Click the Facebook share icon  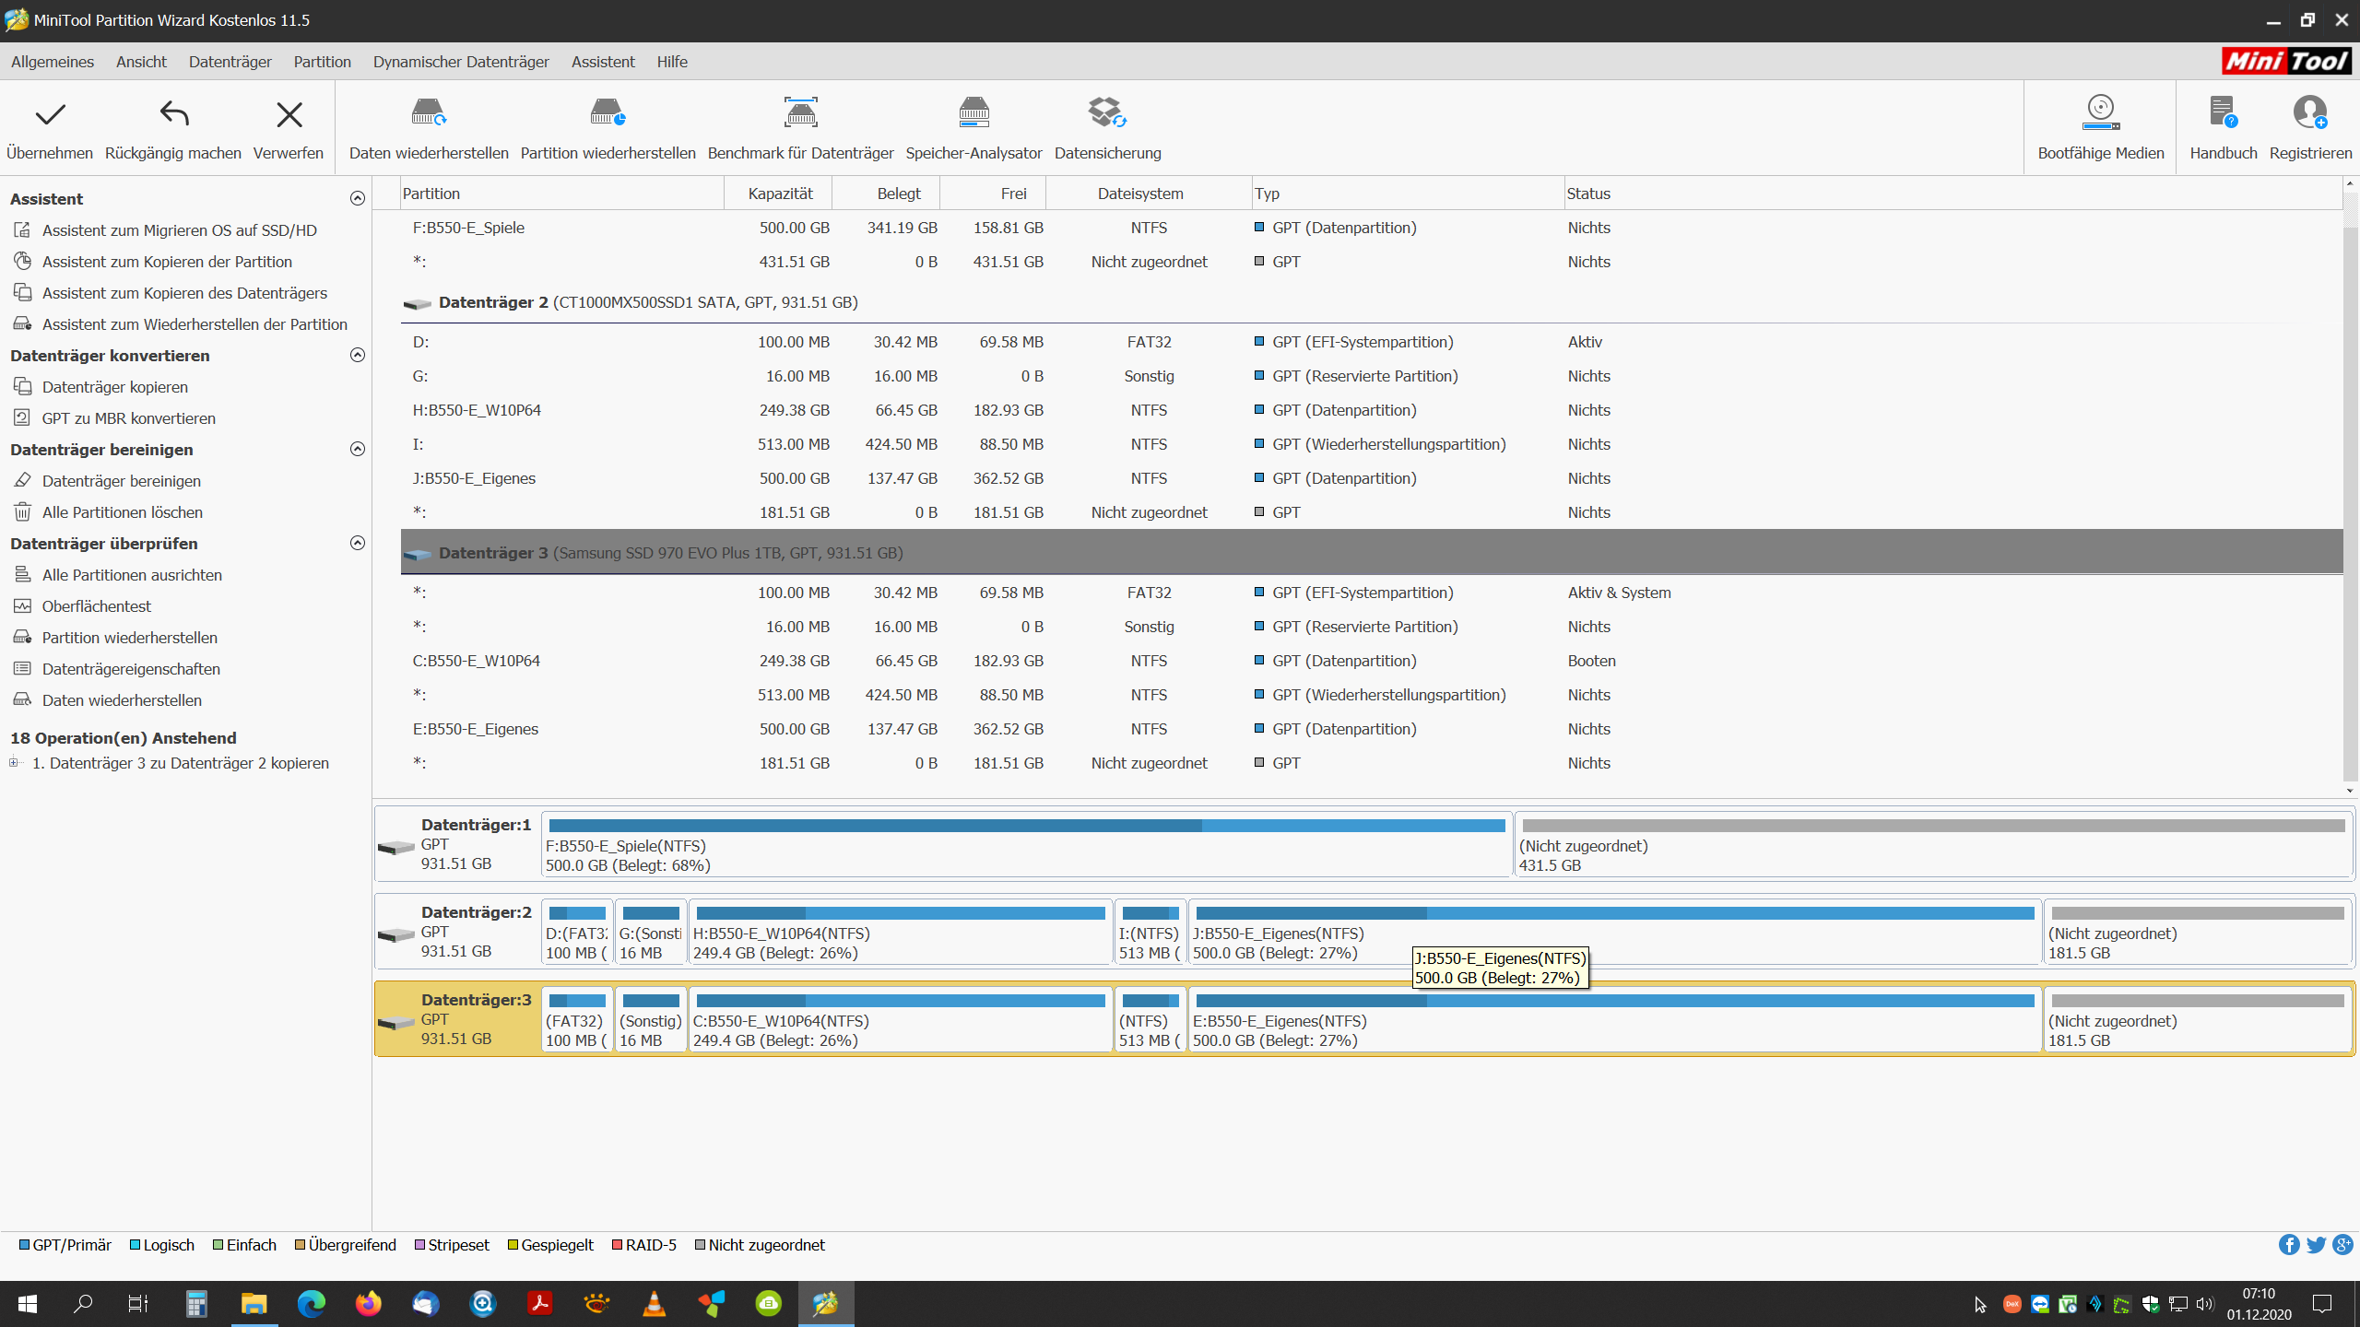pos(2288,1245)
